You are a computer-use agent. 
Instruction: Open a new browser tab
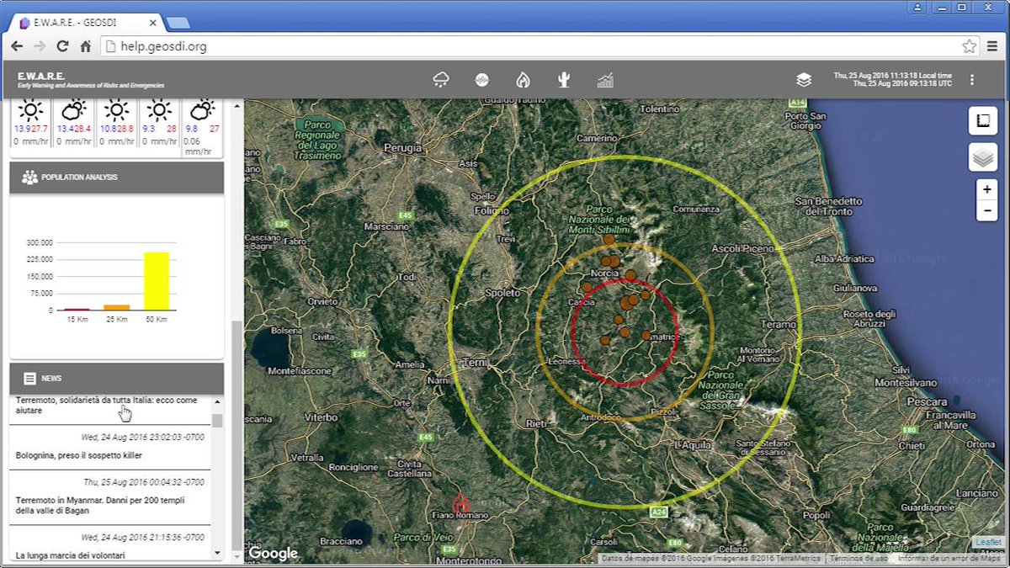pos(178,22)
